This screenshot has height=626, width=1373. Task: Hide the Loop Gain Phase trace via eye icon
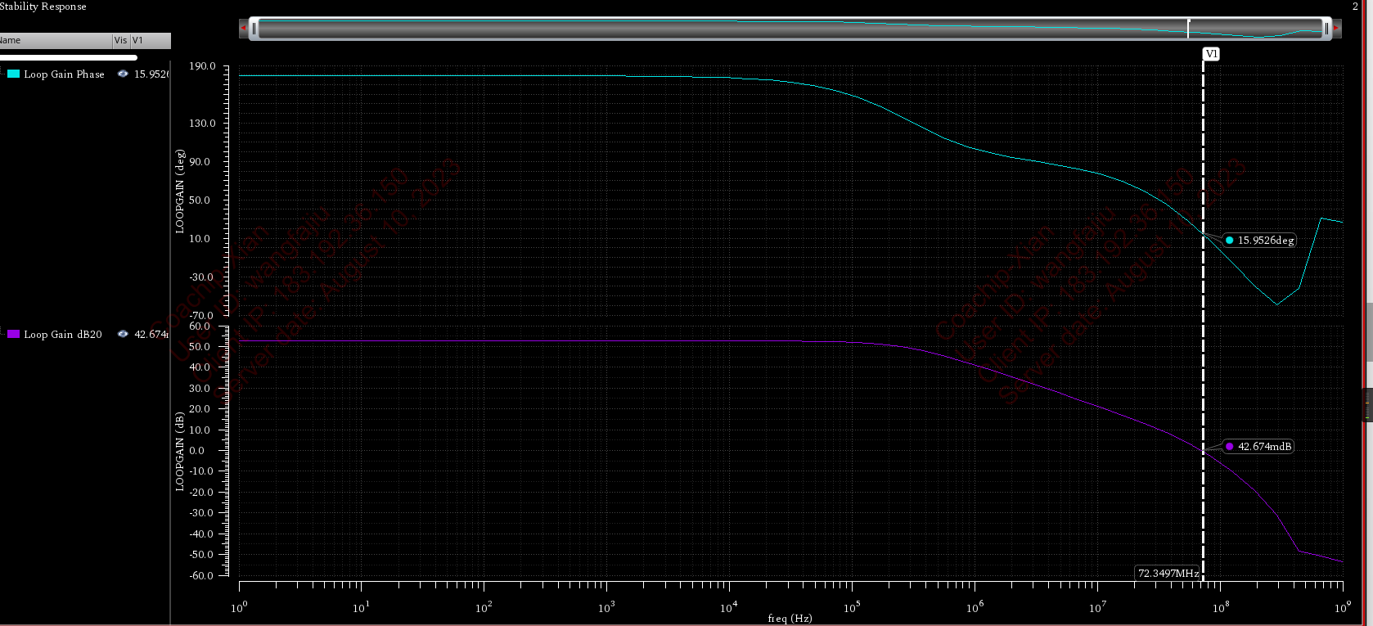pyautogui.click(x=123, y=74)
